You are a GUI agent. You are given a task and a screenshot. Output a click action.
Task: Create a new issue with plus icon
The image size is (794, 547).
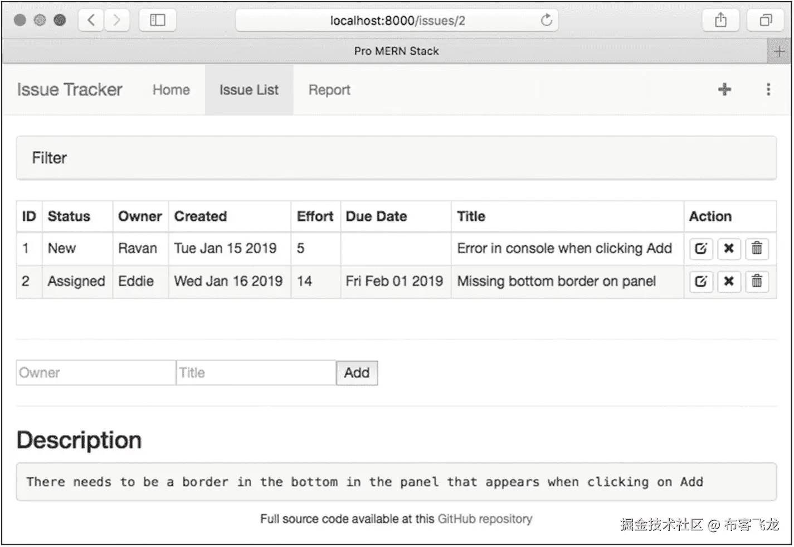724,89
